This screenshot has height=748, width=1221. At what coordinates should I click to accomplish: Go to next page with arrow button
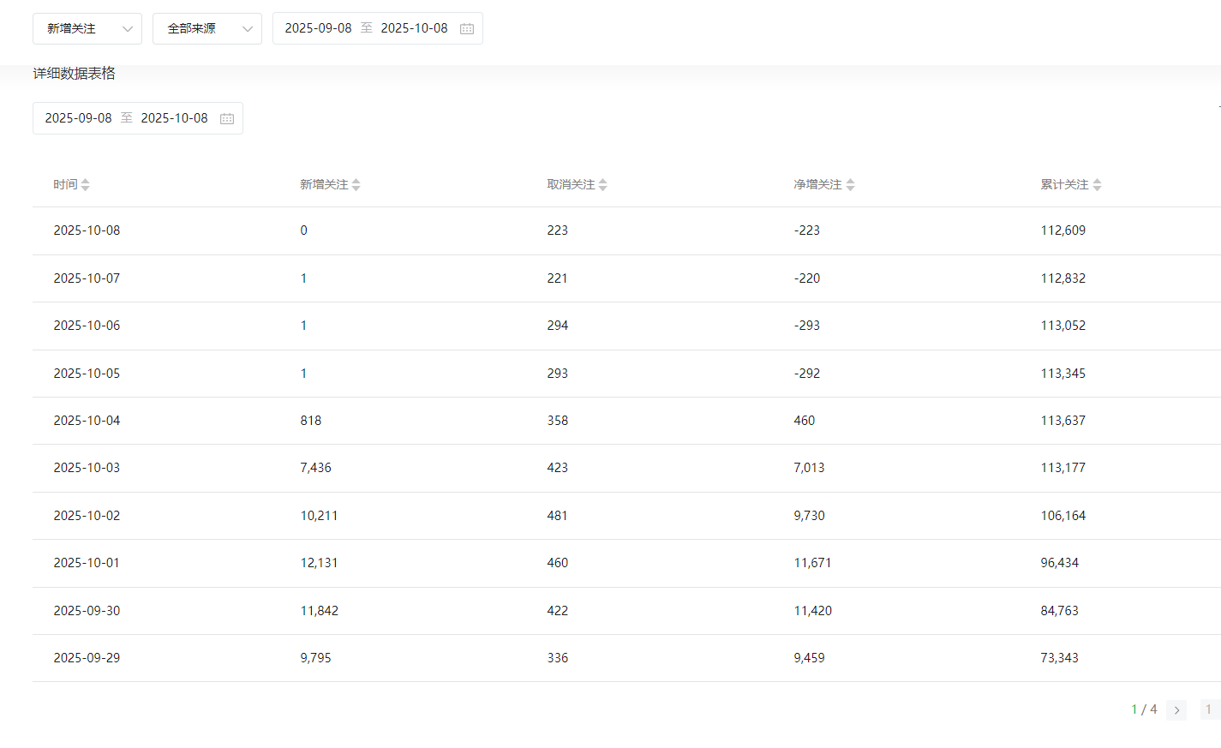point(1176,709)
